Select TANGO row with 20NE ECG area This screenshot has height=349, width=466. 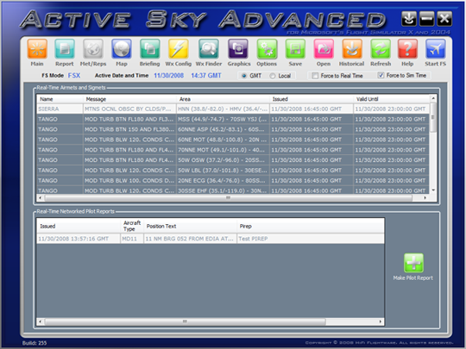(x=233, y=181)
